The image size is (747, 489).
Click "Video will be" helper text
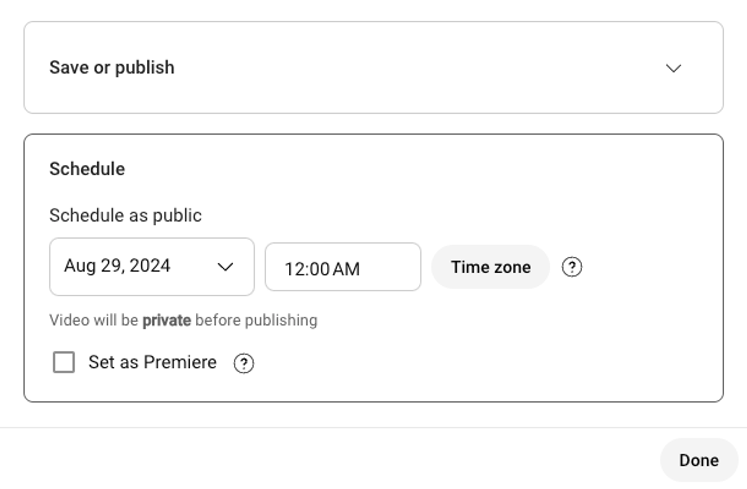[x=94, y=320]
